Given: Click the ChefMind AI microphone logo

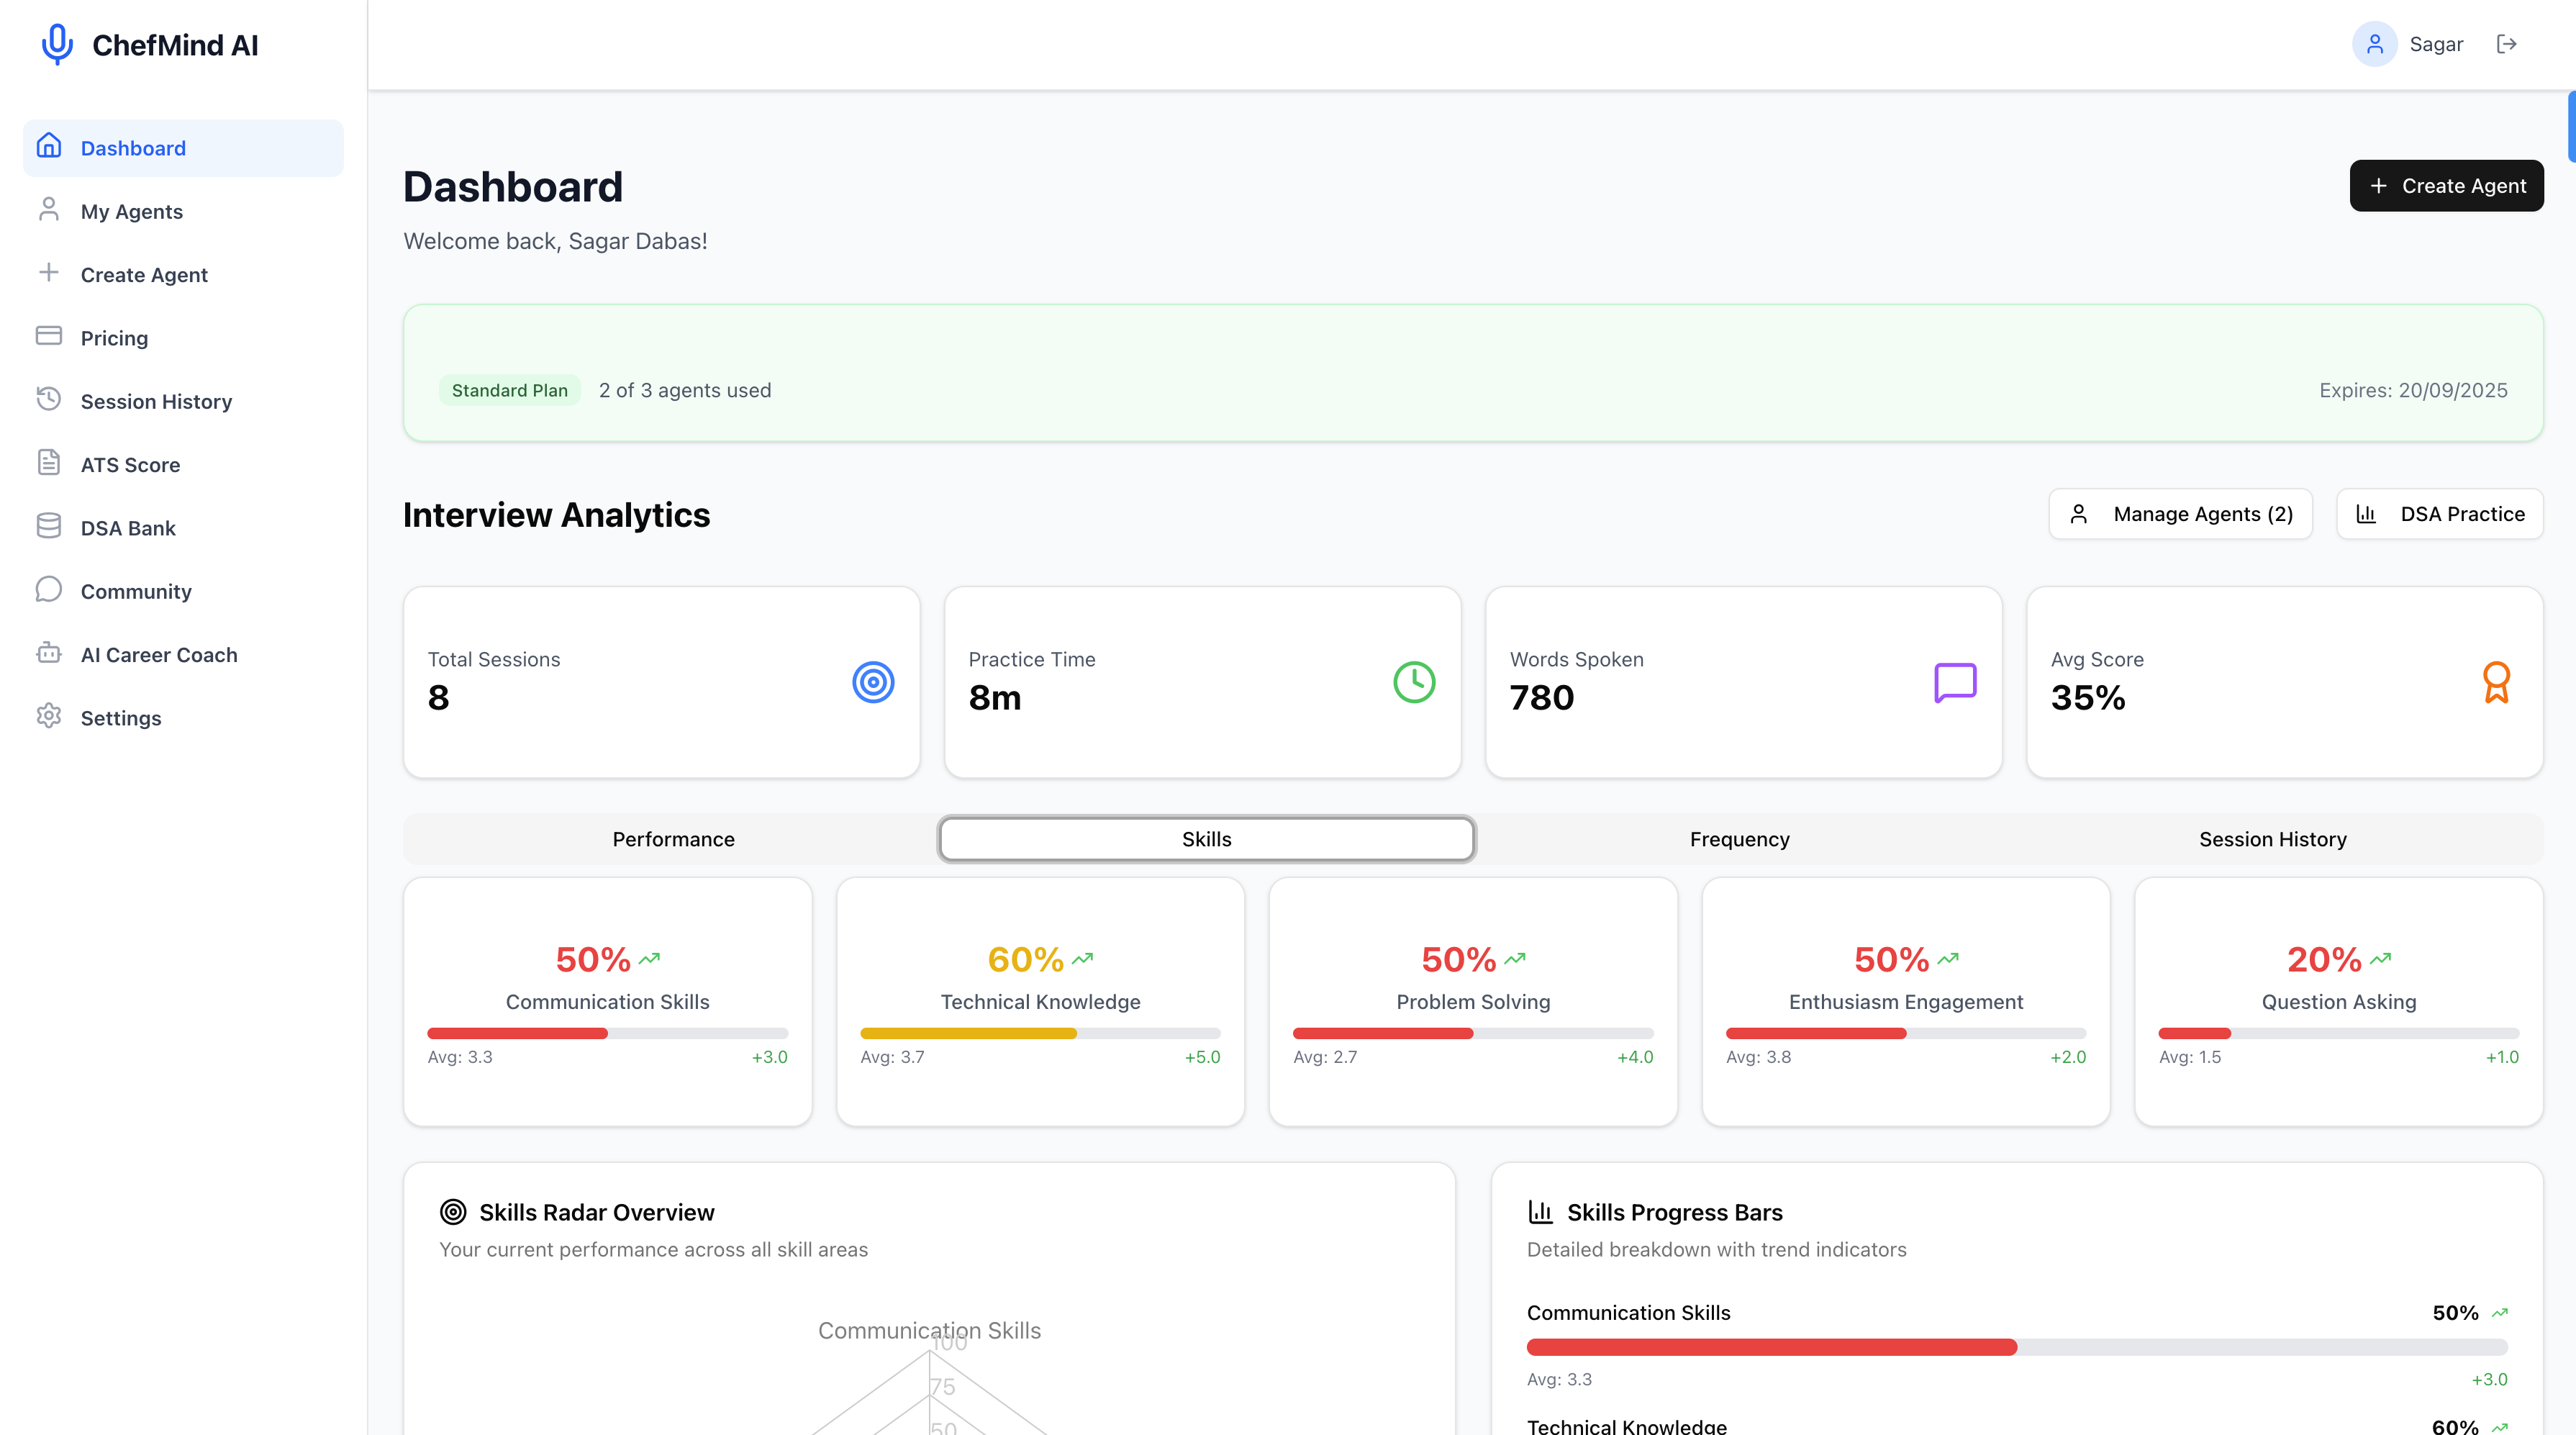Looking at the screenshot, I should [57, 44].
